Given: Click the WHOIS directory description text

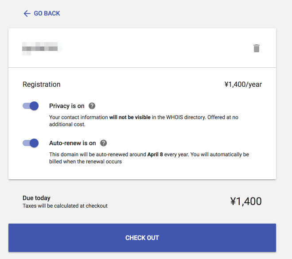Looking at the screenshot, I should coord(144,121).
